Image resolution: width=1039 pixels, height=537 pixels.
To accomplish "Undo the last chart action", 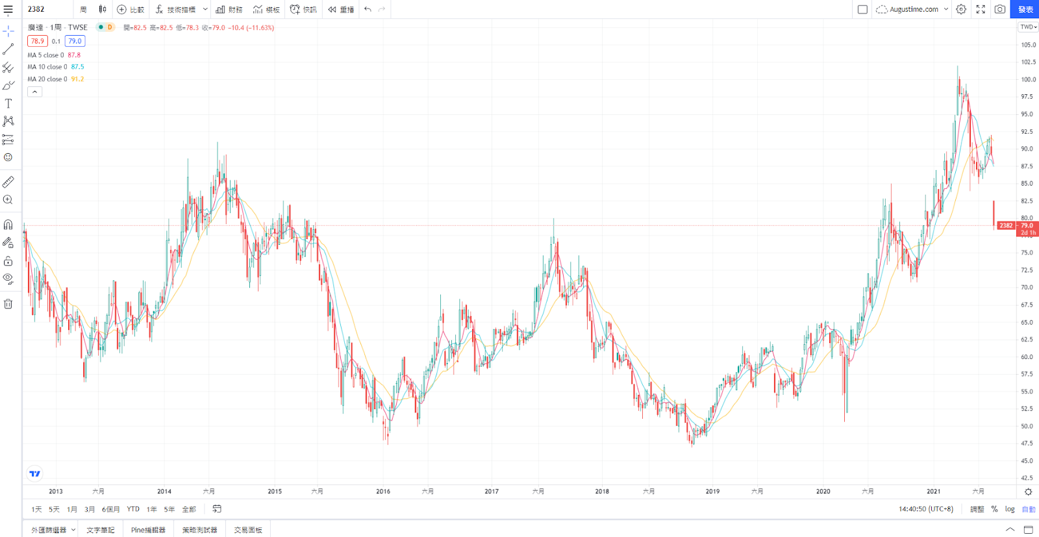I will coord(368,9).
